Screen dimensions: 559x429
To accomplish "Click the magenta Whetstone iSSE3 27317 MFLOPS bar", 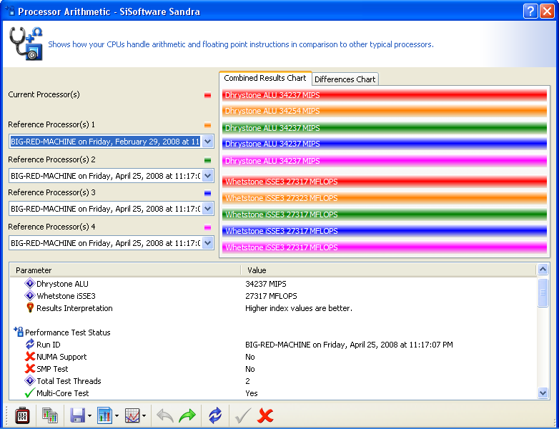I will click(385, 247).
